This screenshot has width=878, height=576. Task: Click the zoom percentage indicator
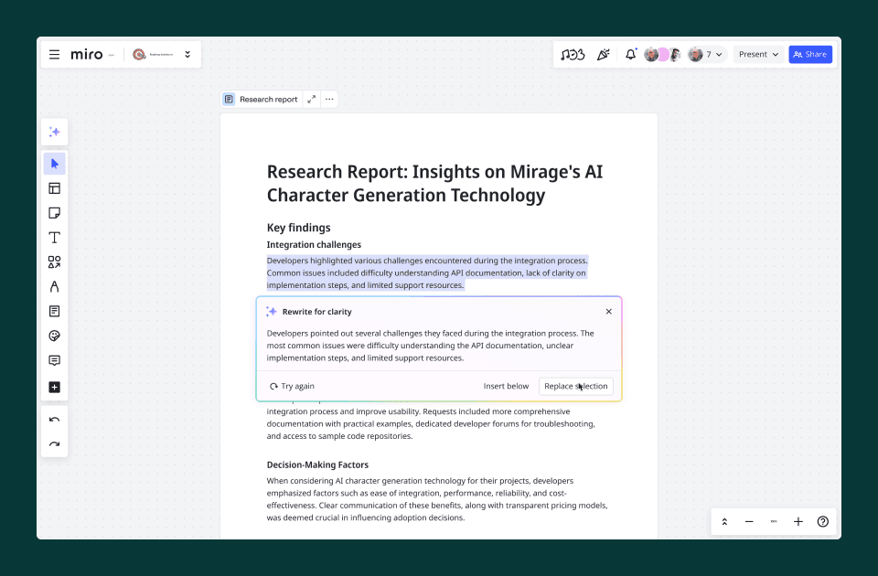point(774,522)
